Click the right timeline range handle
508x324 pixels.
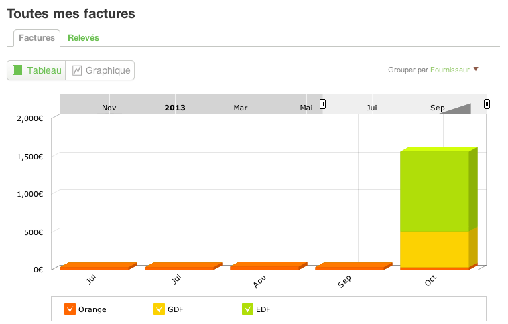point(487,104)
